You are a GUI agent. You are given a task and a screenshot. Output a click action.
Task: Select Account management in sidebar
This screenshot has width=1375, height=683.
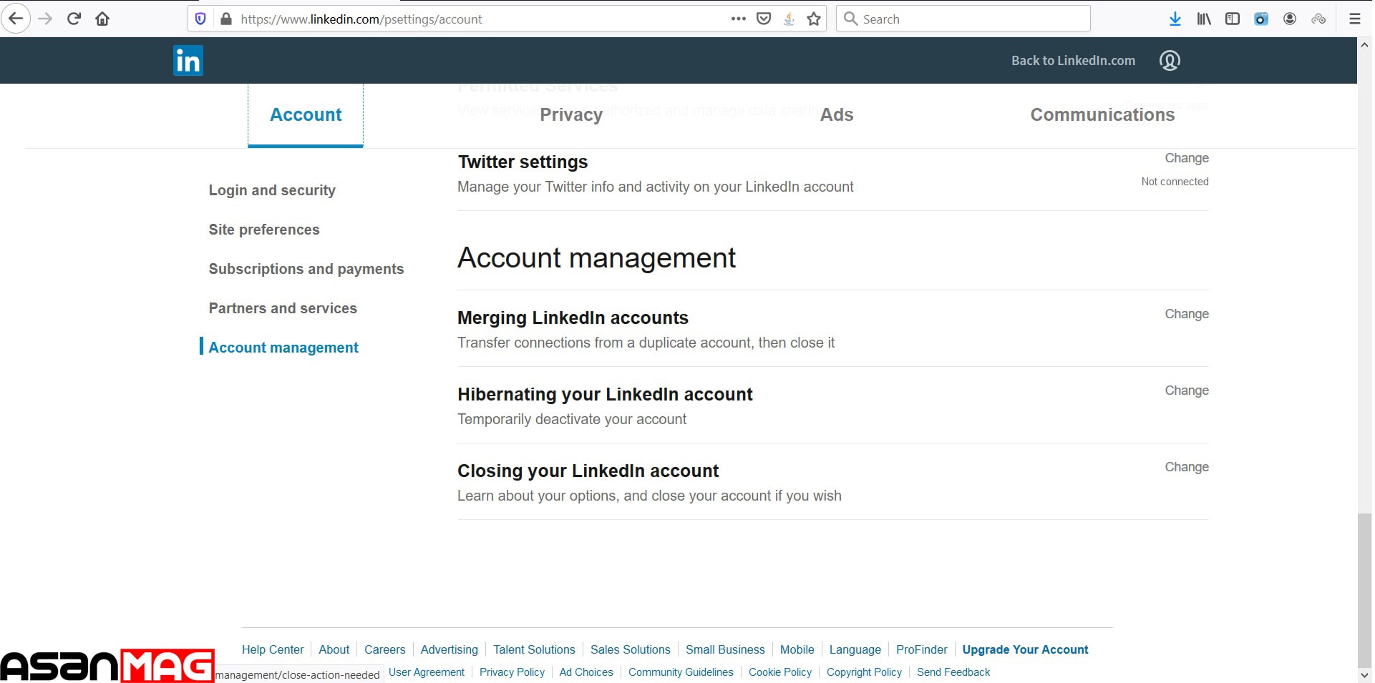click(283, 348)
